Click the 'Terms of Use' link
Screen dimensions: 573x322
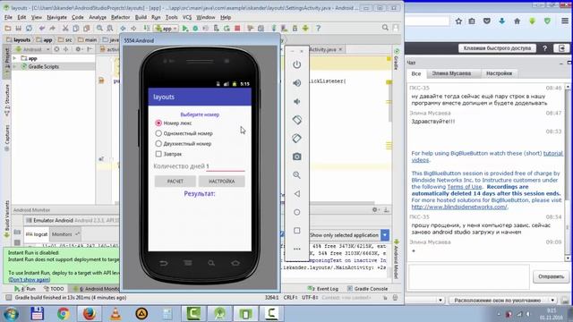pos(464,187)
